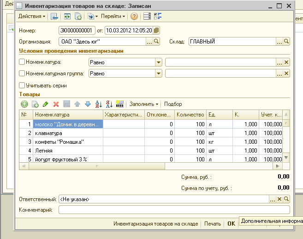Choose Склад with the ellipsis button
Viewport: 303px width, 239px height.
tap(279, 42)
